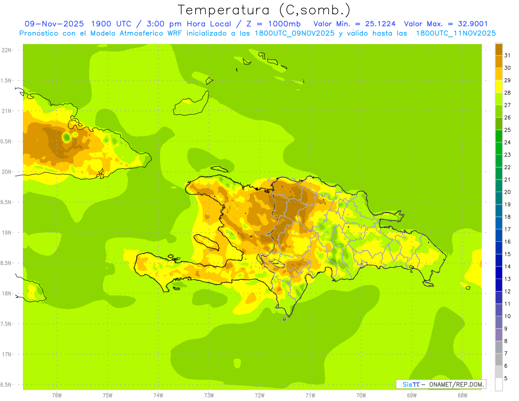Click the latitude axis label '22N'
The width and height of the screenshot is (519, 401).
(7, 50)
